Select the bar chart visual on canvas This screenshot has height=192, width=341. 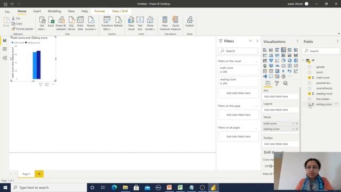click(33, 59)
